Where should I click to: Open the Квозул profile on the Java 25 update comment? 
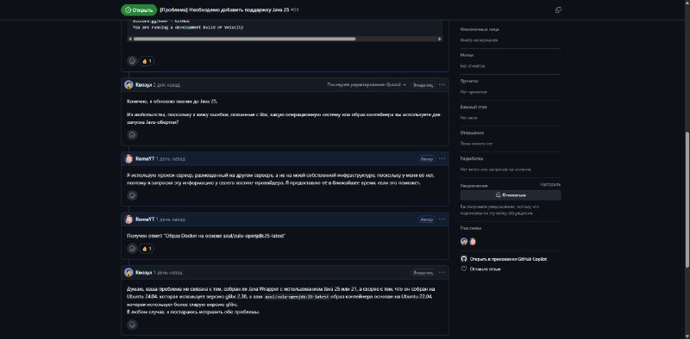coord(143,84)
